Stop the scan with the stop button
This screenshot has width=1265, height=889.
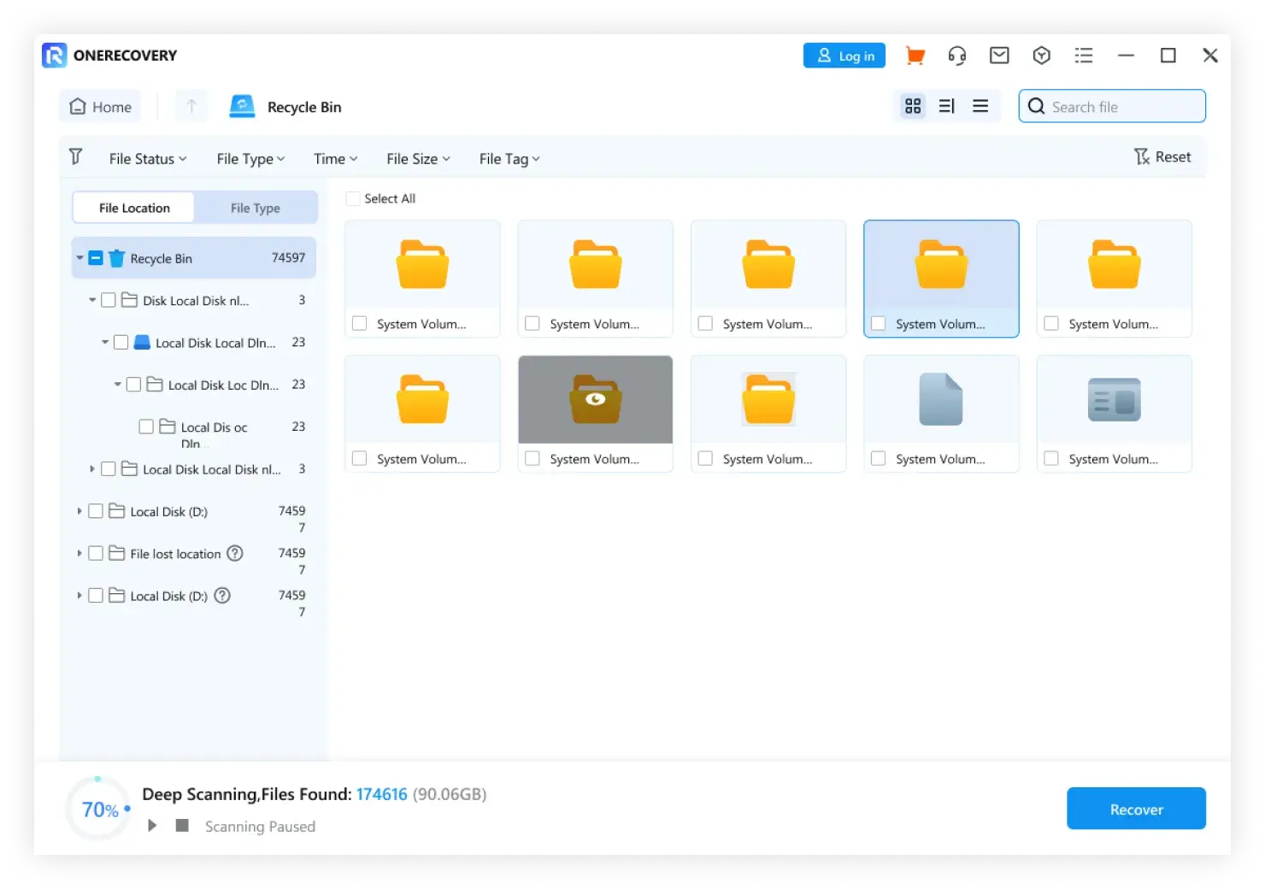click(182, 826)
